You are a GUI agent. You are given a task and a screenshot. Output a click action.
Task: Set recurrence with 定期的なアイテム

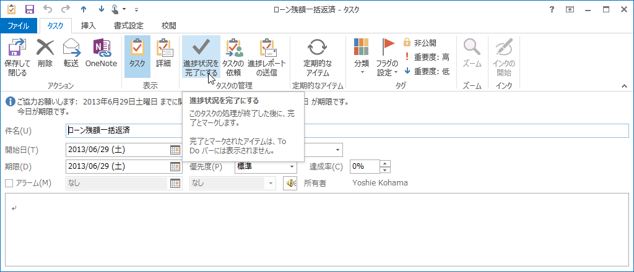point(318,57)
